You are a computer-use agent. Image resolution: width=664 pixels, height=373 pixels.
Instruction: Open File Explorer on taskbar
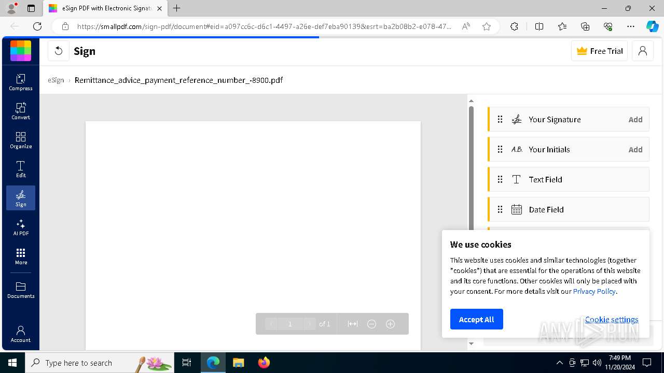(x=238, y=363)
